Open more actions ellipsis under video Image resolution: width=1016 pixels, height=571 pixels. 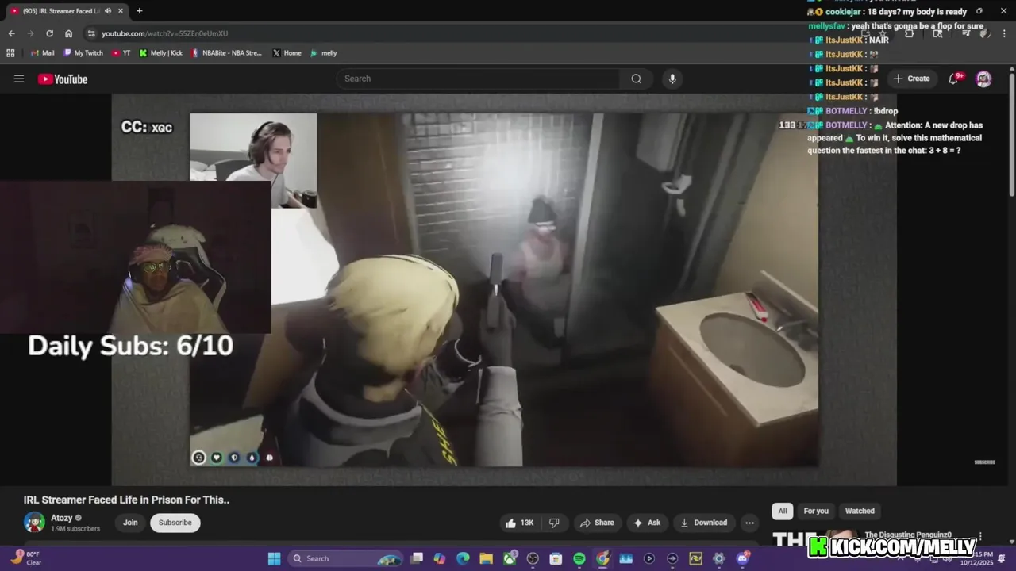[749, 523]
